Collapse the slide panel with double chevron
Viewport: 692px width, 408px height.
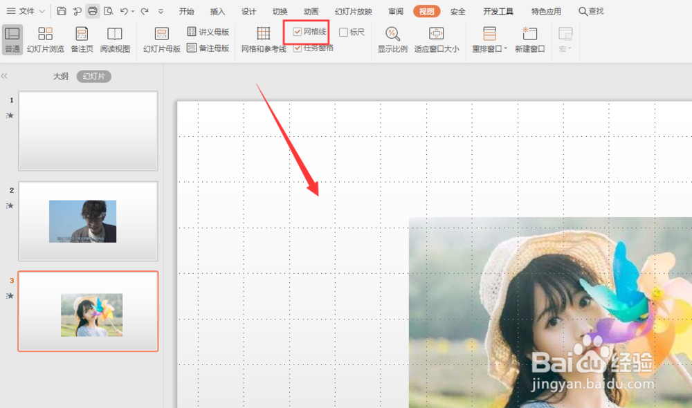pos(4,76)
